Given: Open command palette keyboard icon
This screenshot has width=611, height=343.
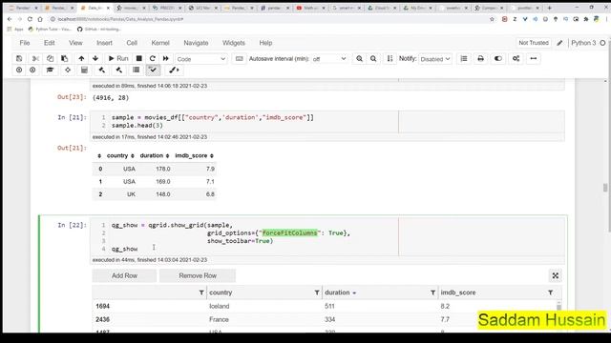Looking at the screenshot, I should coord(240,58).
